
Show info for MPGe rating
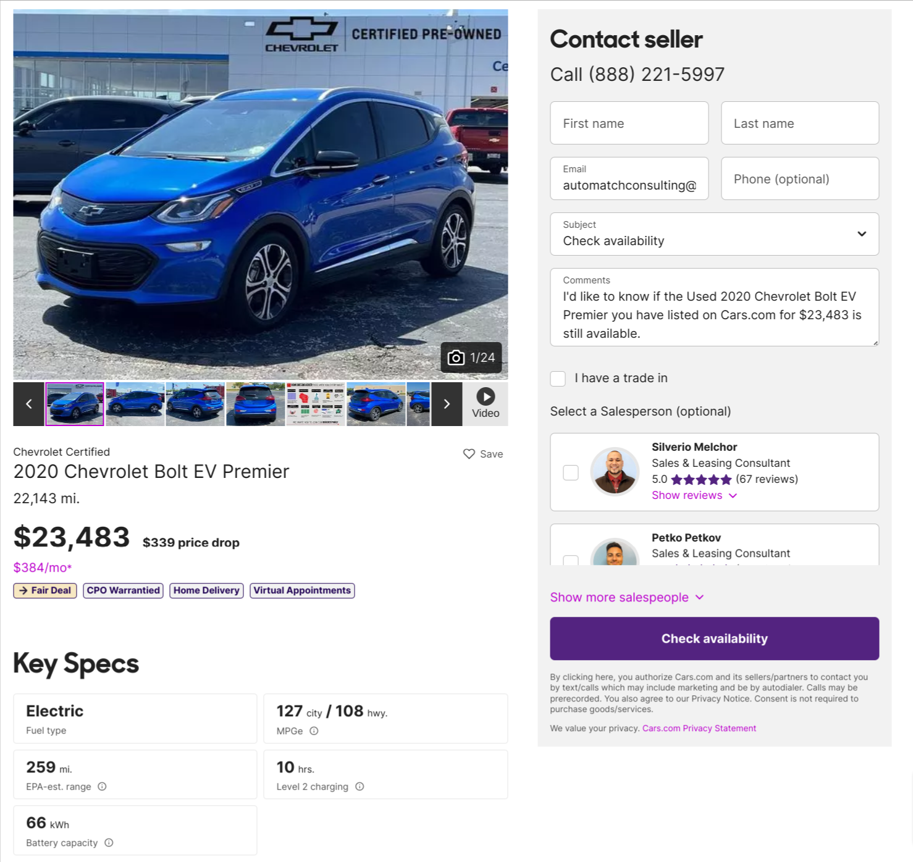click(x=314, y=731)
